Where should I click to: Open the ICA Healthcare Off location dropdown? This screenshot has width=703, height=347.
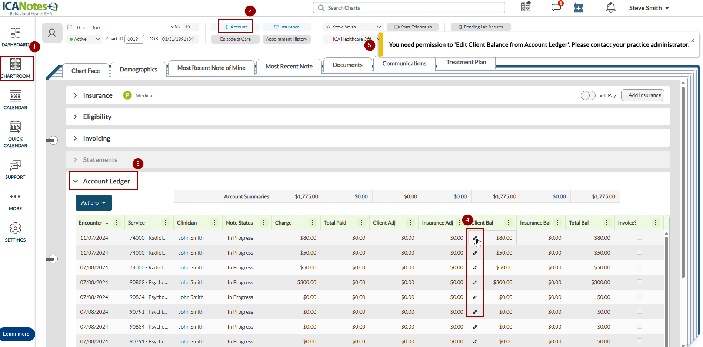pyautogui.click(x=351, y=39)
